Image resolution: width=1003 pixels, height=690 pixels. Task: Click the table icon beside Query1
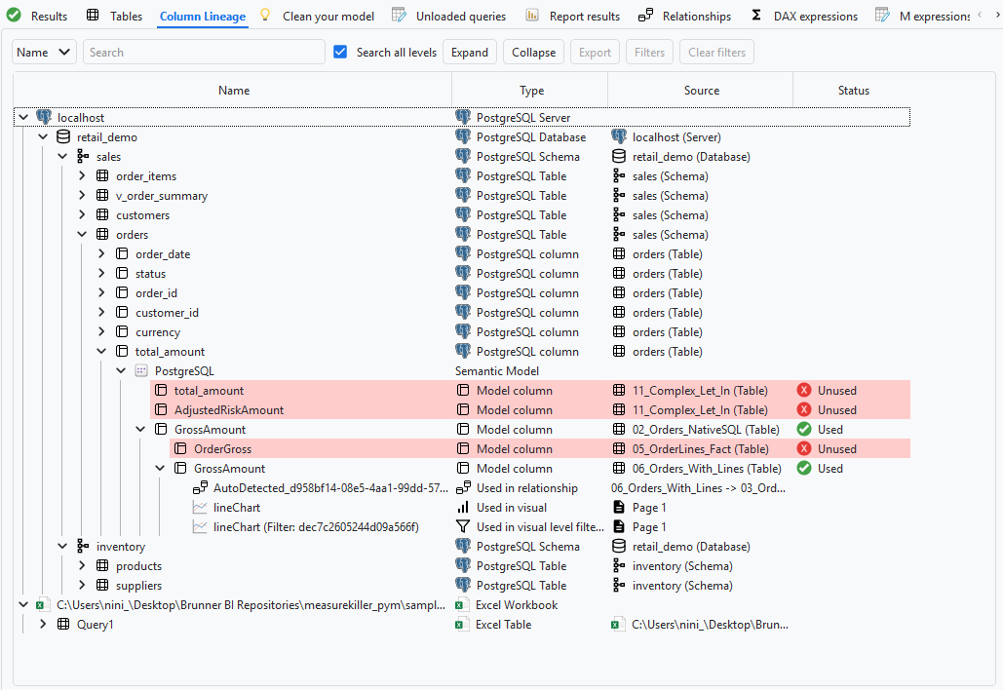(x=63, y=624)
